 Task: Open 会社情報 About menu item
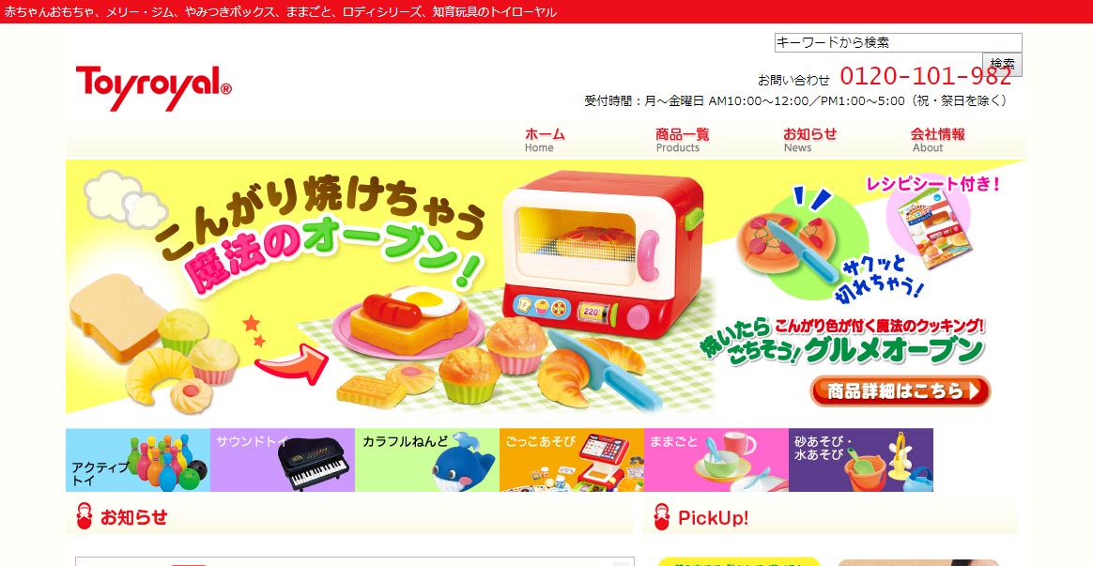937,140
